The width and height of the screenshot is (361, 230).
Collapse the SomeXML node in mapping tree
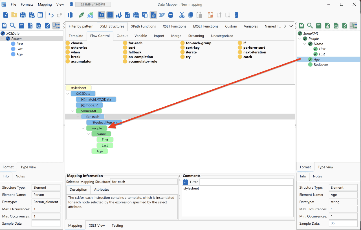pos(73,111)
